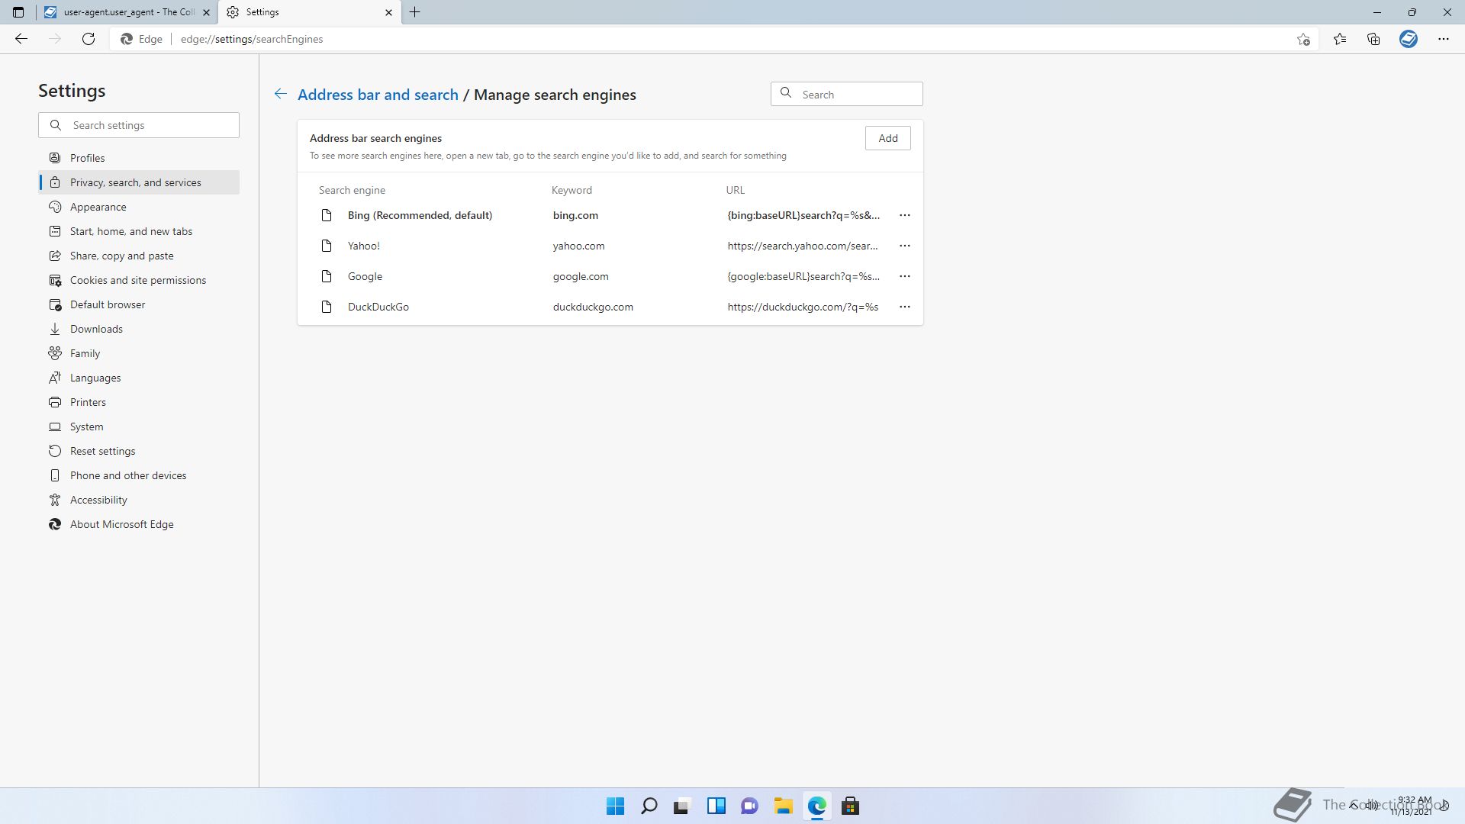Open Cookies and site permissions section

click(138, 280)
